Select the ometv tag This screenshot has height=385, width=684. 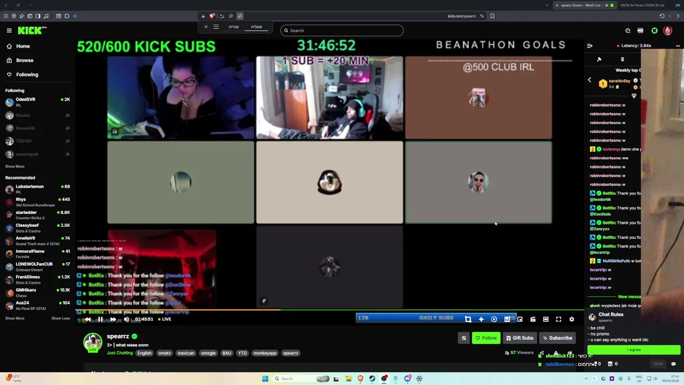coord(165,353)
